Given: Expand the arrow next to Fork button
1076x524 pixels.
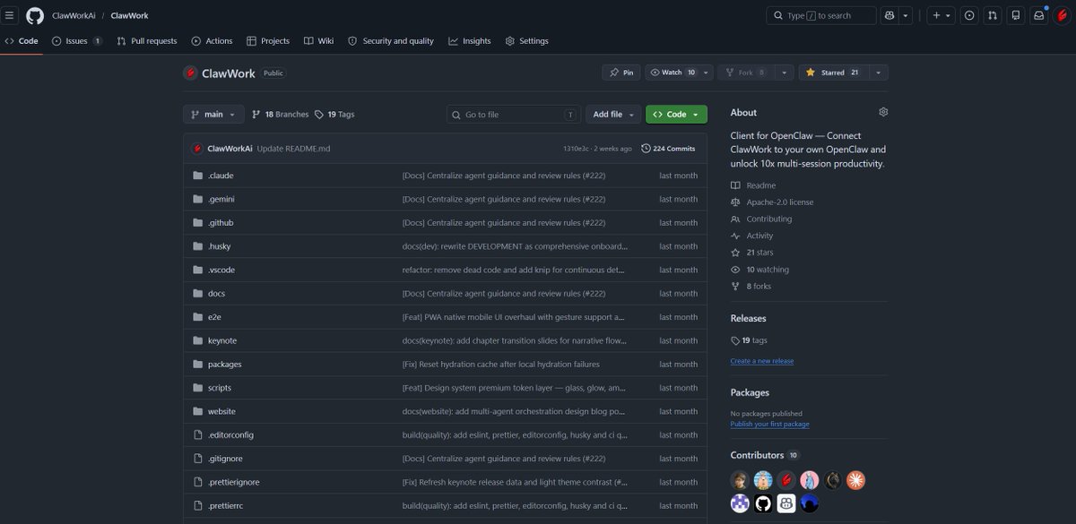Looking at the screenshot, I should 785,73.
